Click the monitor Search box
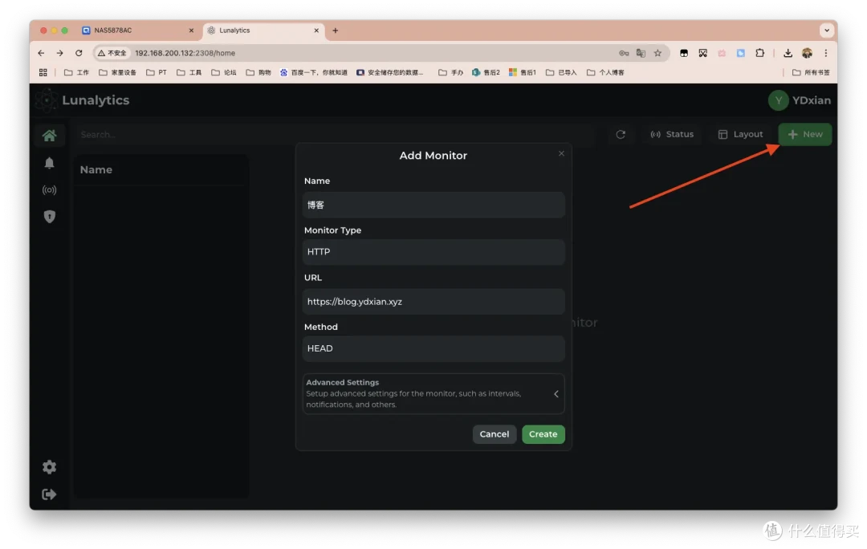Image resolution: width=867 pixels, height=549 pixels. click(x=335, y=134)
